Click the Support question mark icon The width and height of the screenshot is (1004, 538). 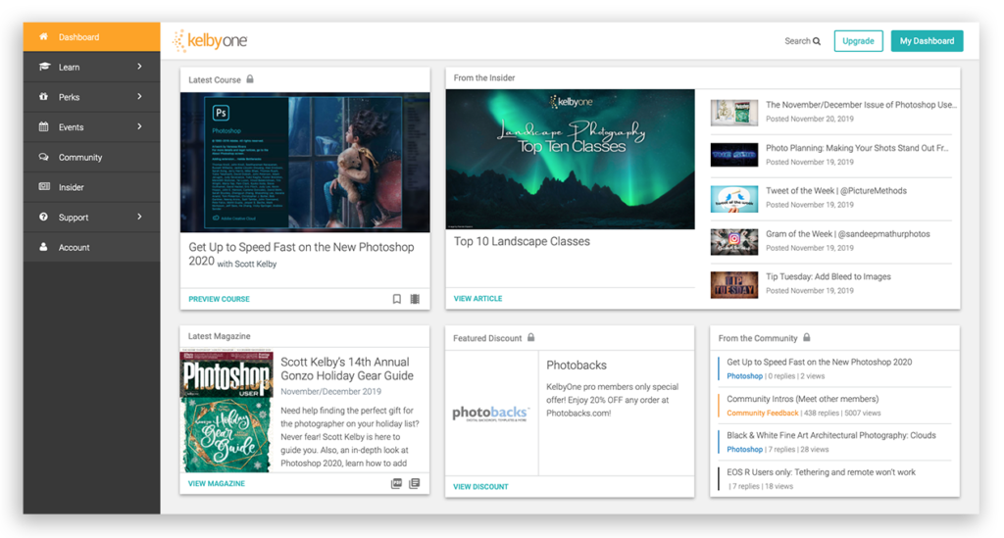tap(43, 217)
